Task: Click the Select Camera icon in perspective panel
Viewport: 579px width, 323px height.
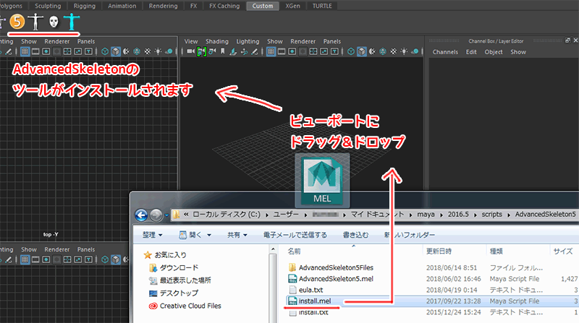Action: 190,52
